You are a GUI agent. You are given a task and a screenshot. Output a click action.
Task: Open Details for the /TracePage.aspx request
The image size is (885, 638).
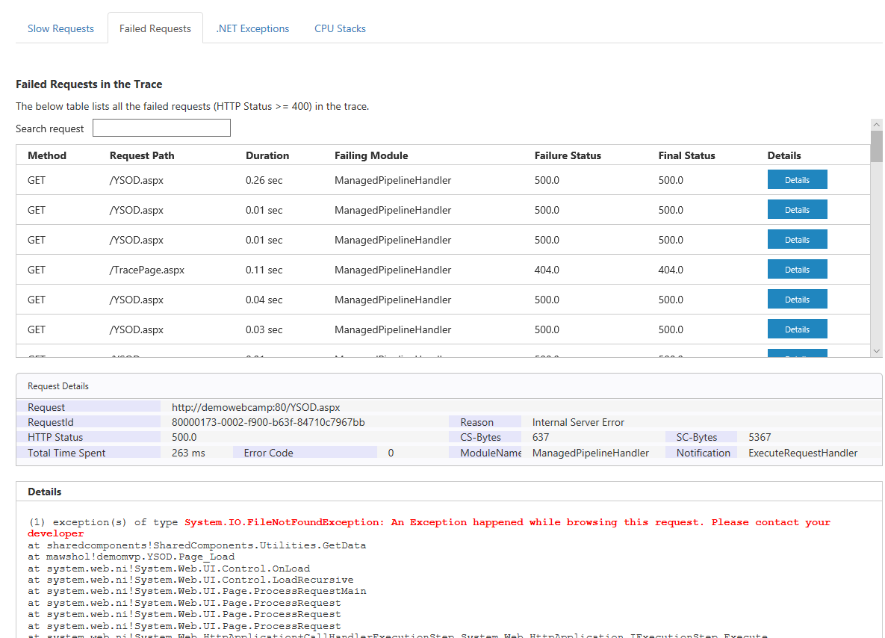[x=797, y=269]
